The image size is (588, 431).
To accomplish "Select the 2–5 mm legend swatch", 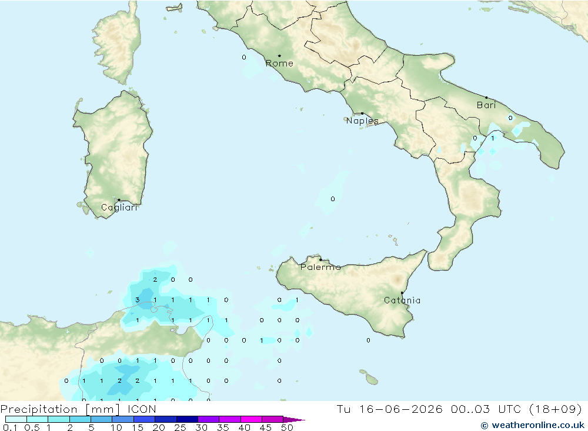I will click(x=80, y=419).
